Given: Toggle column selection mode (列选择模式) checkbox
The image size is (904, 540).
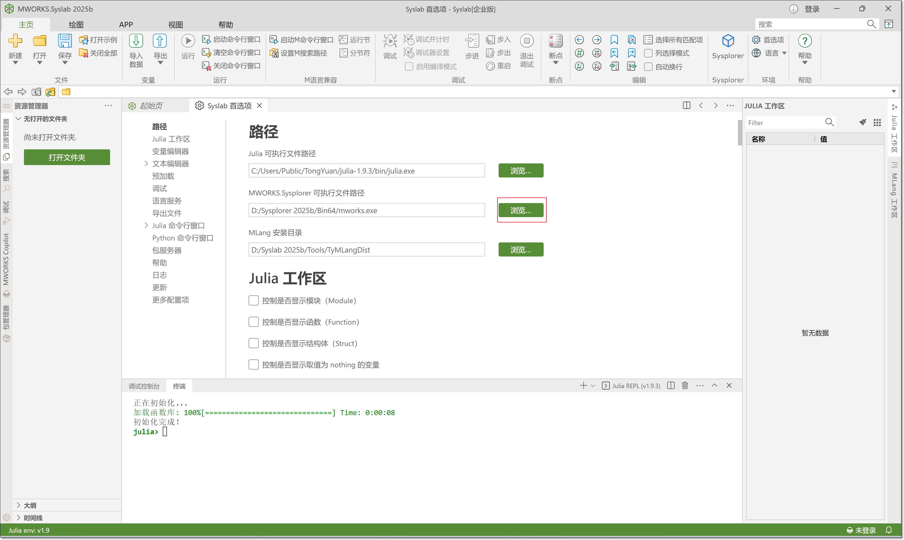Looking at the screenshot, I should [648, 53].
